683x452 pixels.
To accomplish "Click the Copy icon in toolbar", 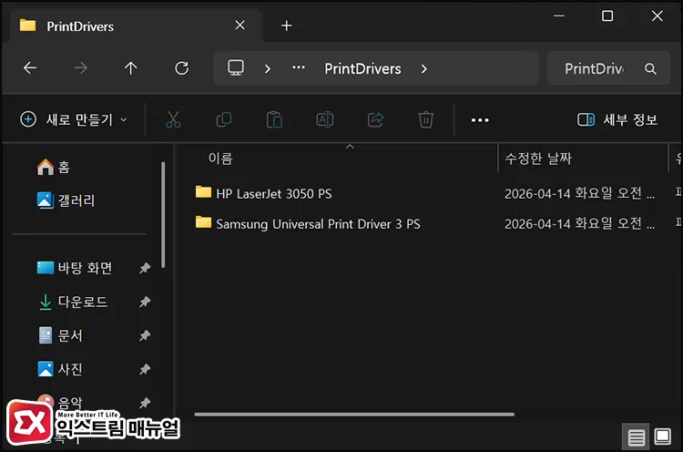I will [224, 119].
